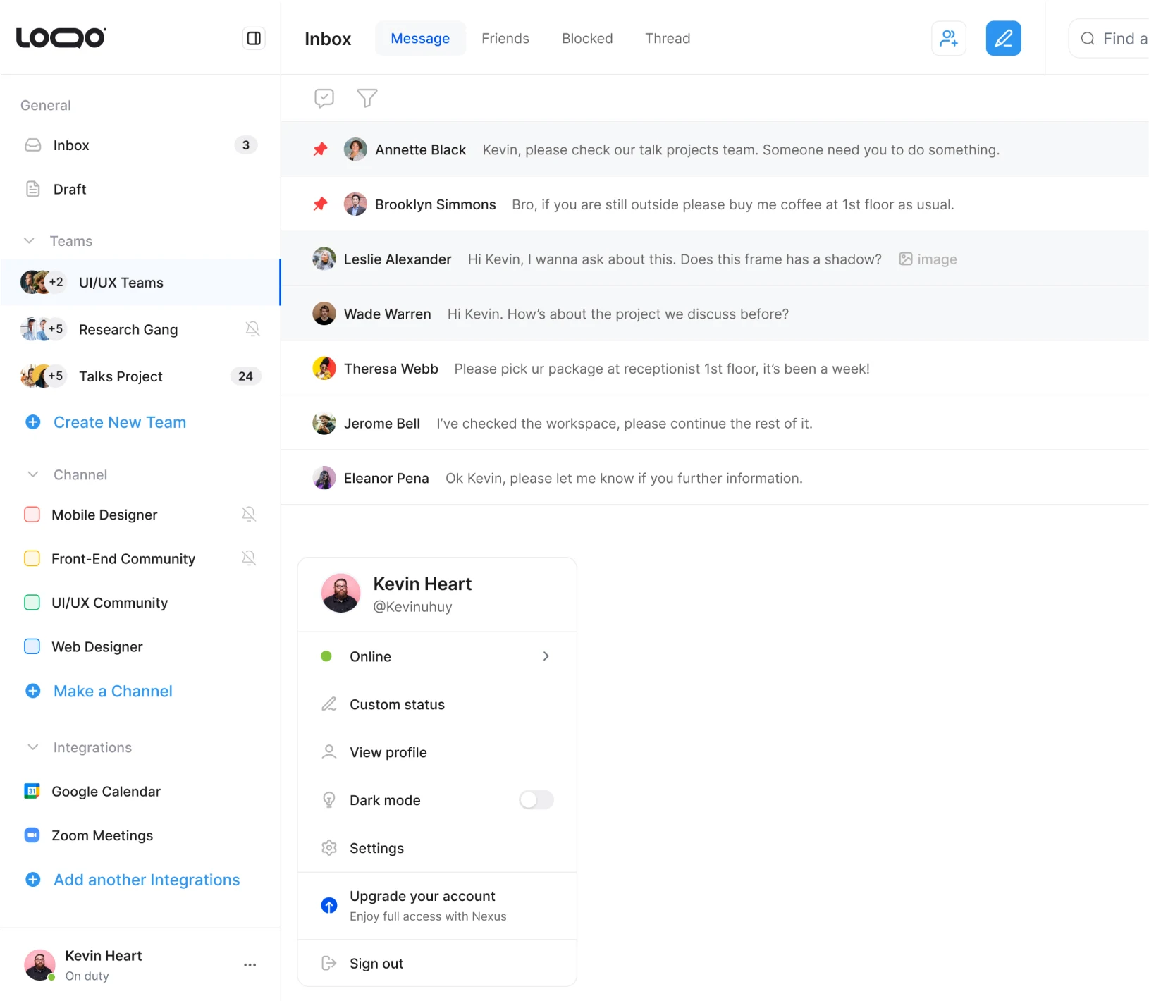Collapse the Channel section chevron
The height and width of the screenshot is (1001, 1149).
pos(32,475)
